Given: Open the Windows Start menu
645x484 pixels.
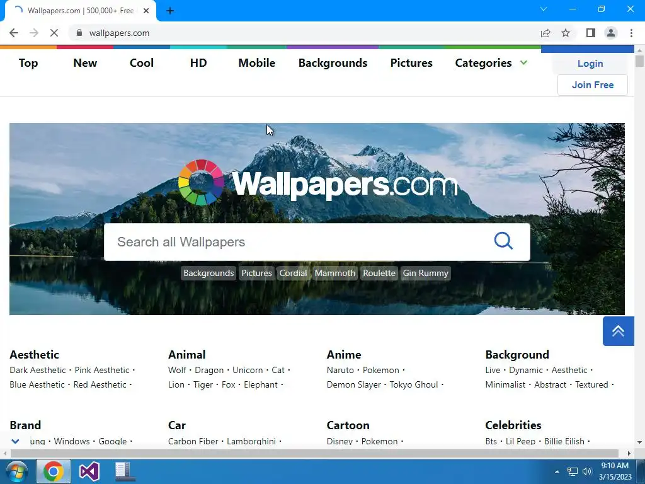Looking at the screenshot, I should (16, 471).
